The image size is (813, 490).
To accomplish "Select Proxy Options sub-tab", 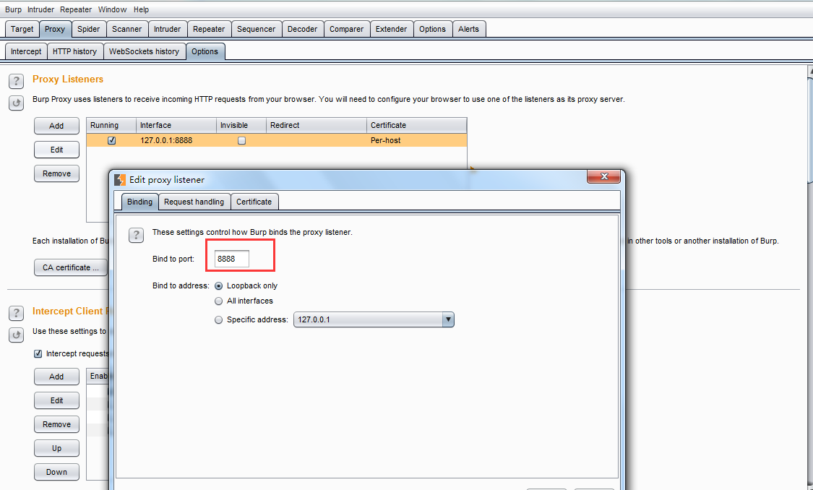I will click(x=205, y=51).
